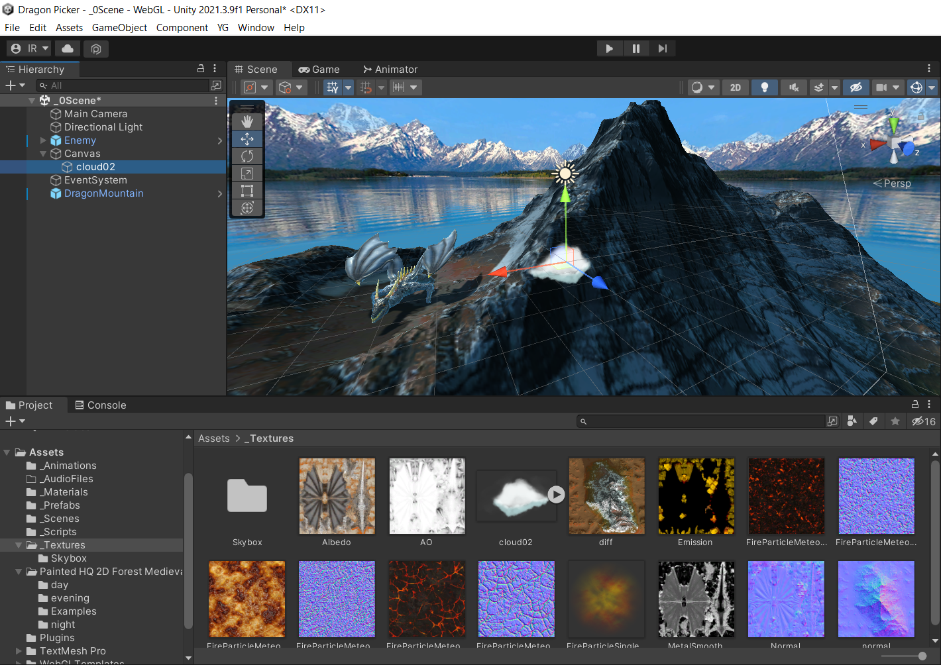
Task: Click the Play button to start game
Action: point(609,48)
